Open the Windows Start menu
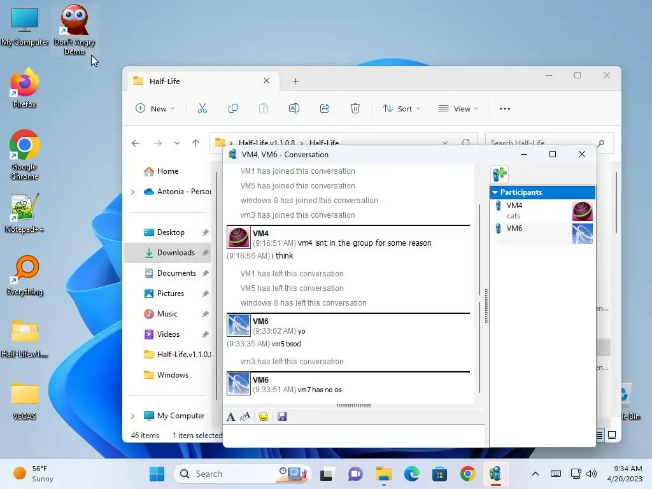Viewport: 652px width, 489px height. [157, 474]
